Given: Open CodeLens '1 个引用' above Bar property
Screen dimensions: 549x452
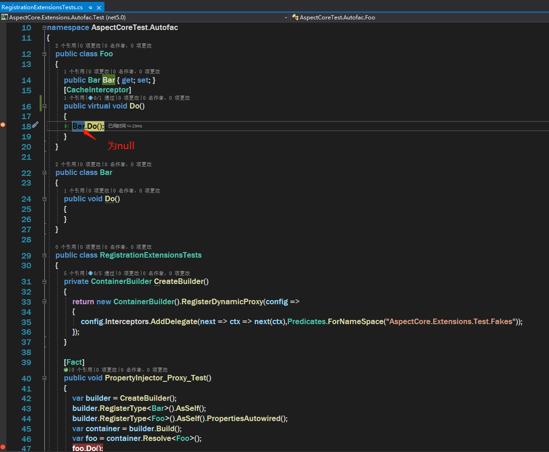Looking at the screenshot, I should tap(74, 72).
